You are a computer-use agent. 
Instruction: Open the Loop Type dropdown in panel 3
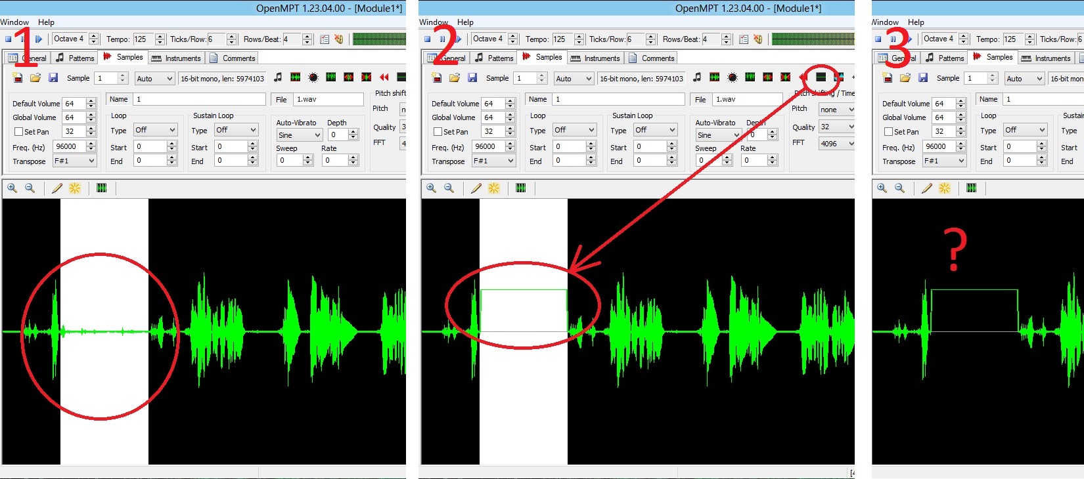click(1024, 130)
